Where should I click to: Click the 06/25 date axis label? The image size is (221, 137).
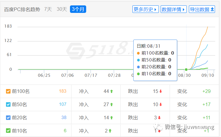coord(44,75)
